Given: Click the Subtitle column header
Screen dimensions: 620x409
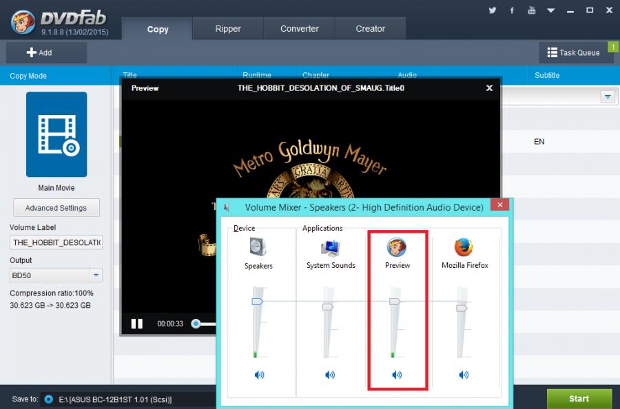Looking at the screenshot, I should (x=547, y=75).
